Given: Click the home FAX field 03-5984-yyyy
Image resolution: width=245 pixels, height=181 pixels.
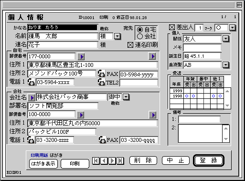Looking at the screenshot, I should [x=138, y=75].
